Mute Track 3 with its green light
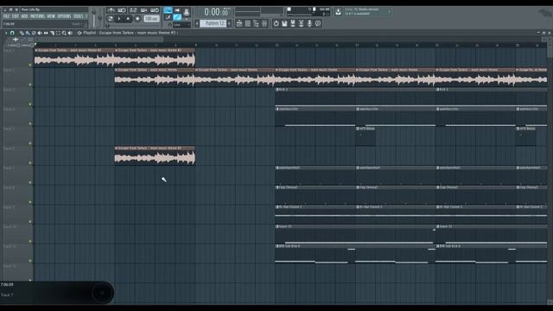This screenshot has width=553, height=311. (x=30, y=105)
